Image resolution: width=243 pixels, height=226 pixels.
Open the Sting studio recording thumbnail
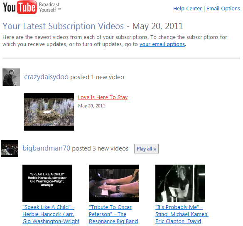coord(180,183)
